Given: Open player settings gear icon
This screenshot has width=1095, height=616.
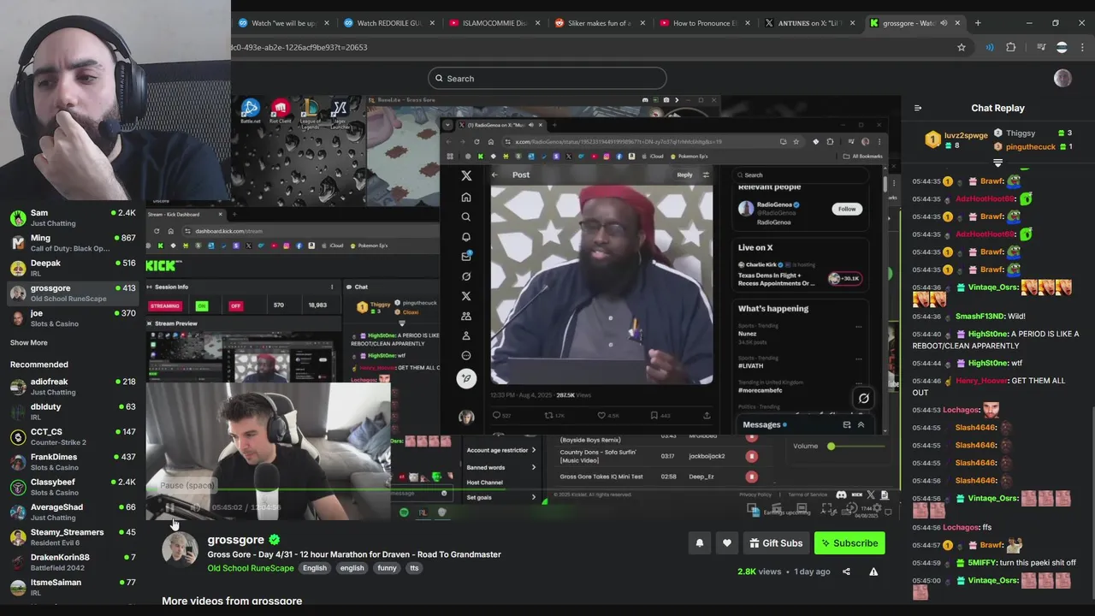Looking at the screenshot, I should point(876,508).
